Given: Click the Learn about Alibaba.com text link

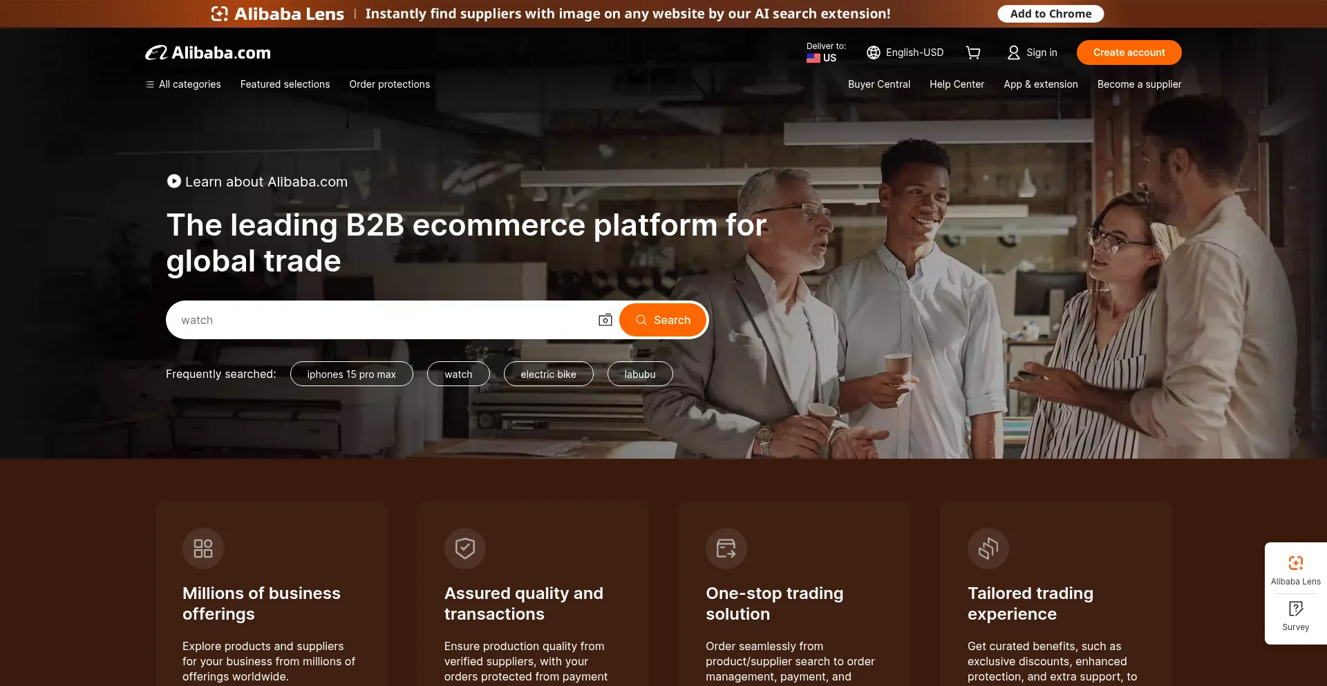Looking at the screenshot, I should coord(266,182).
